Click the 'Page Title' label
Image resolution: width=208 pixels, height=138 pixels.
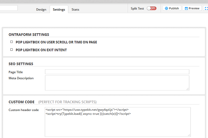point(16,72)
